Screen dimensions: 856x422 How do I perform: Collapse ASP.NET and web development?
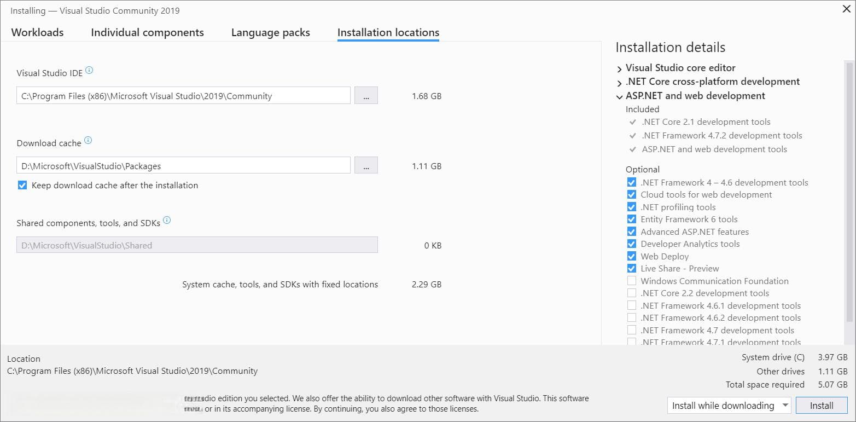(619, 97)
